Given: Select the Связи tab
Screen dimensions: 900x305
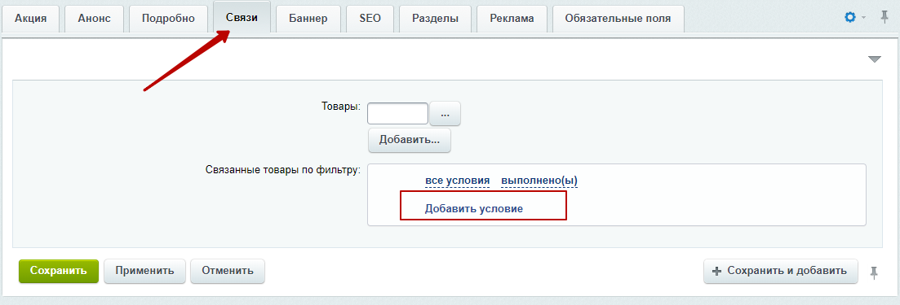Looking at the screenshot, I should [242, 17].
